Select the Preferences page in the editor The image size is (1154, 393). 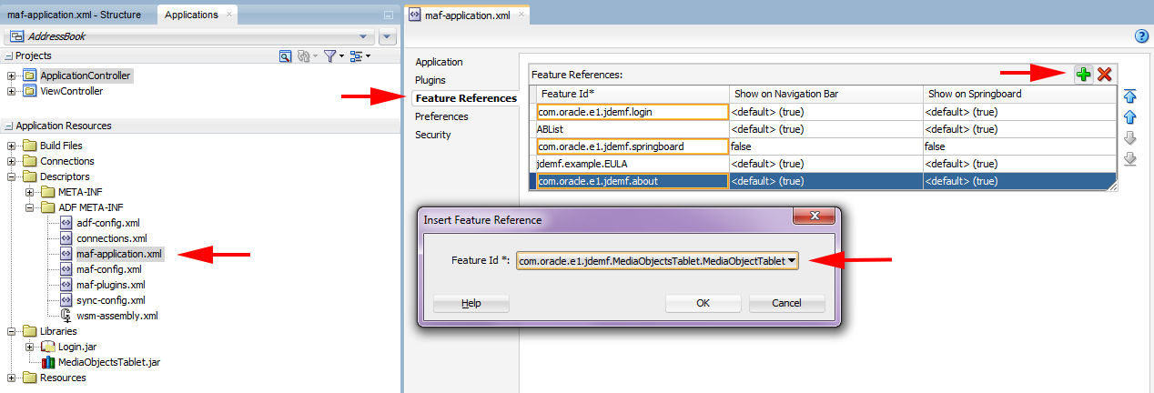tap(441, 116)
